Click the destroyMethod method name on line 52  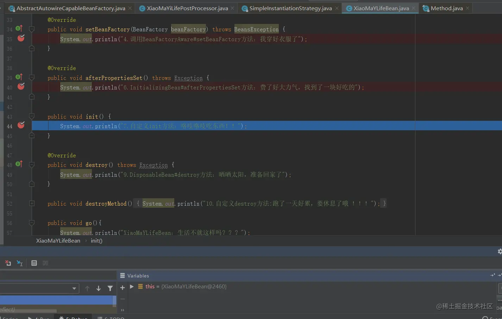pyautogui.click(x=106, y=204)
